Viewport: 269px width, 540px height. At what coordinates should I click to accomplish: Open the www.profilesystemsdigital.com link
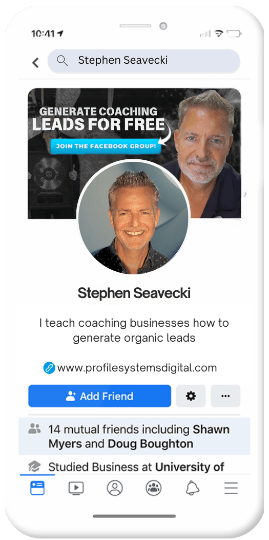[x=137, y=368]
